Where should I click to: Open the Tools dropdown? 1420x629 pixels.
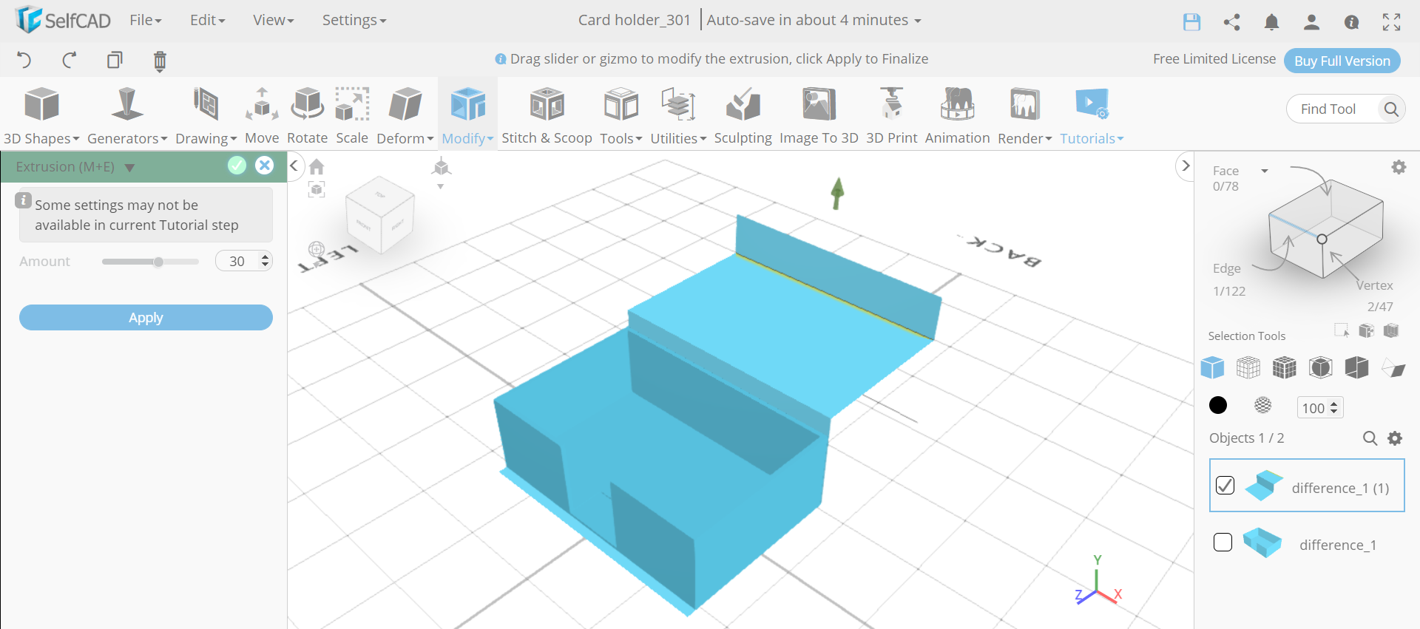coord(621,116)
